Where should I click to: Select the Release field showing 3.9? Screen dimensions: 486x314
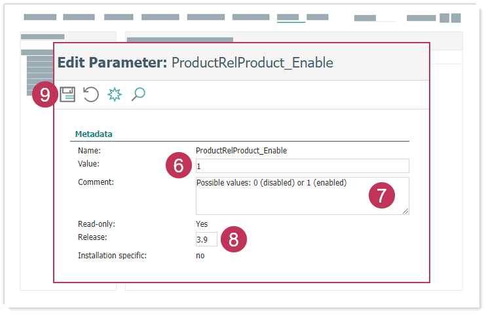[206, 239]
